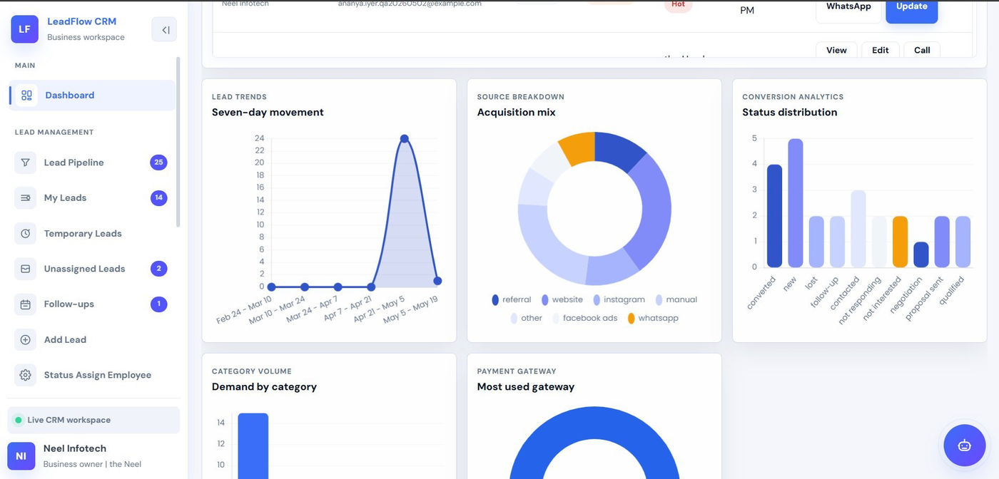999x479 pixels.
Task: Click the Lead Pipeline badge showing 25
Action: coord(158,163)
